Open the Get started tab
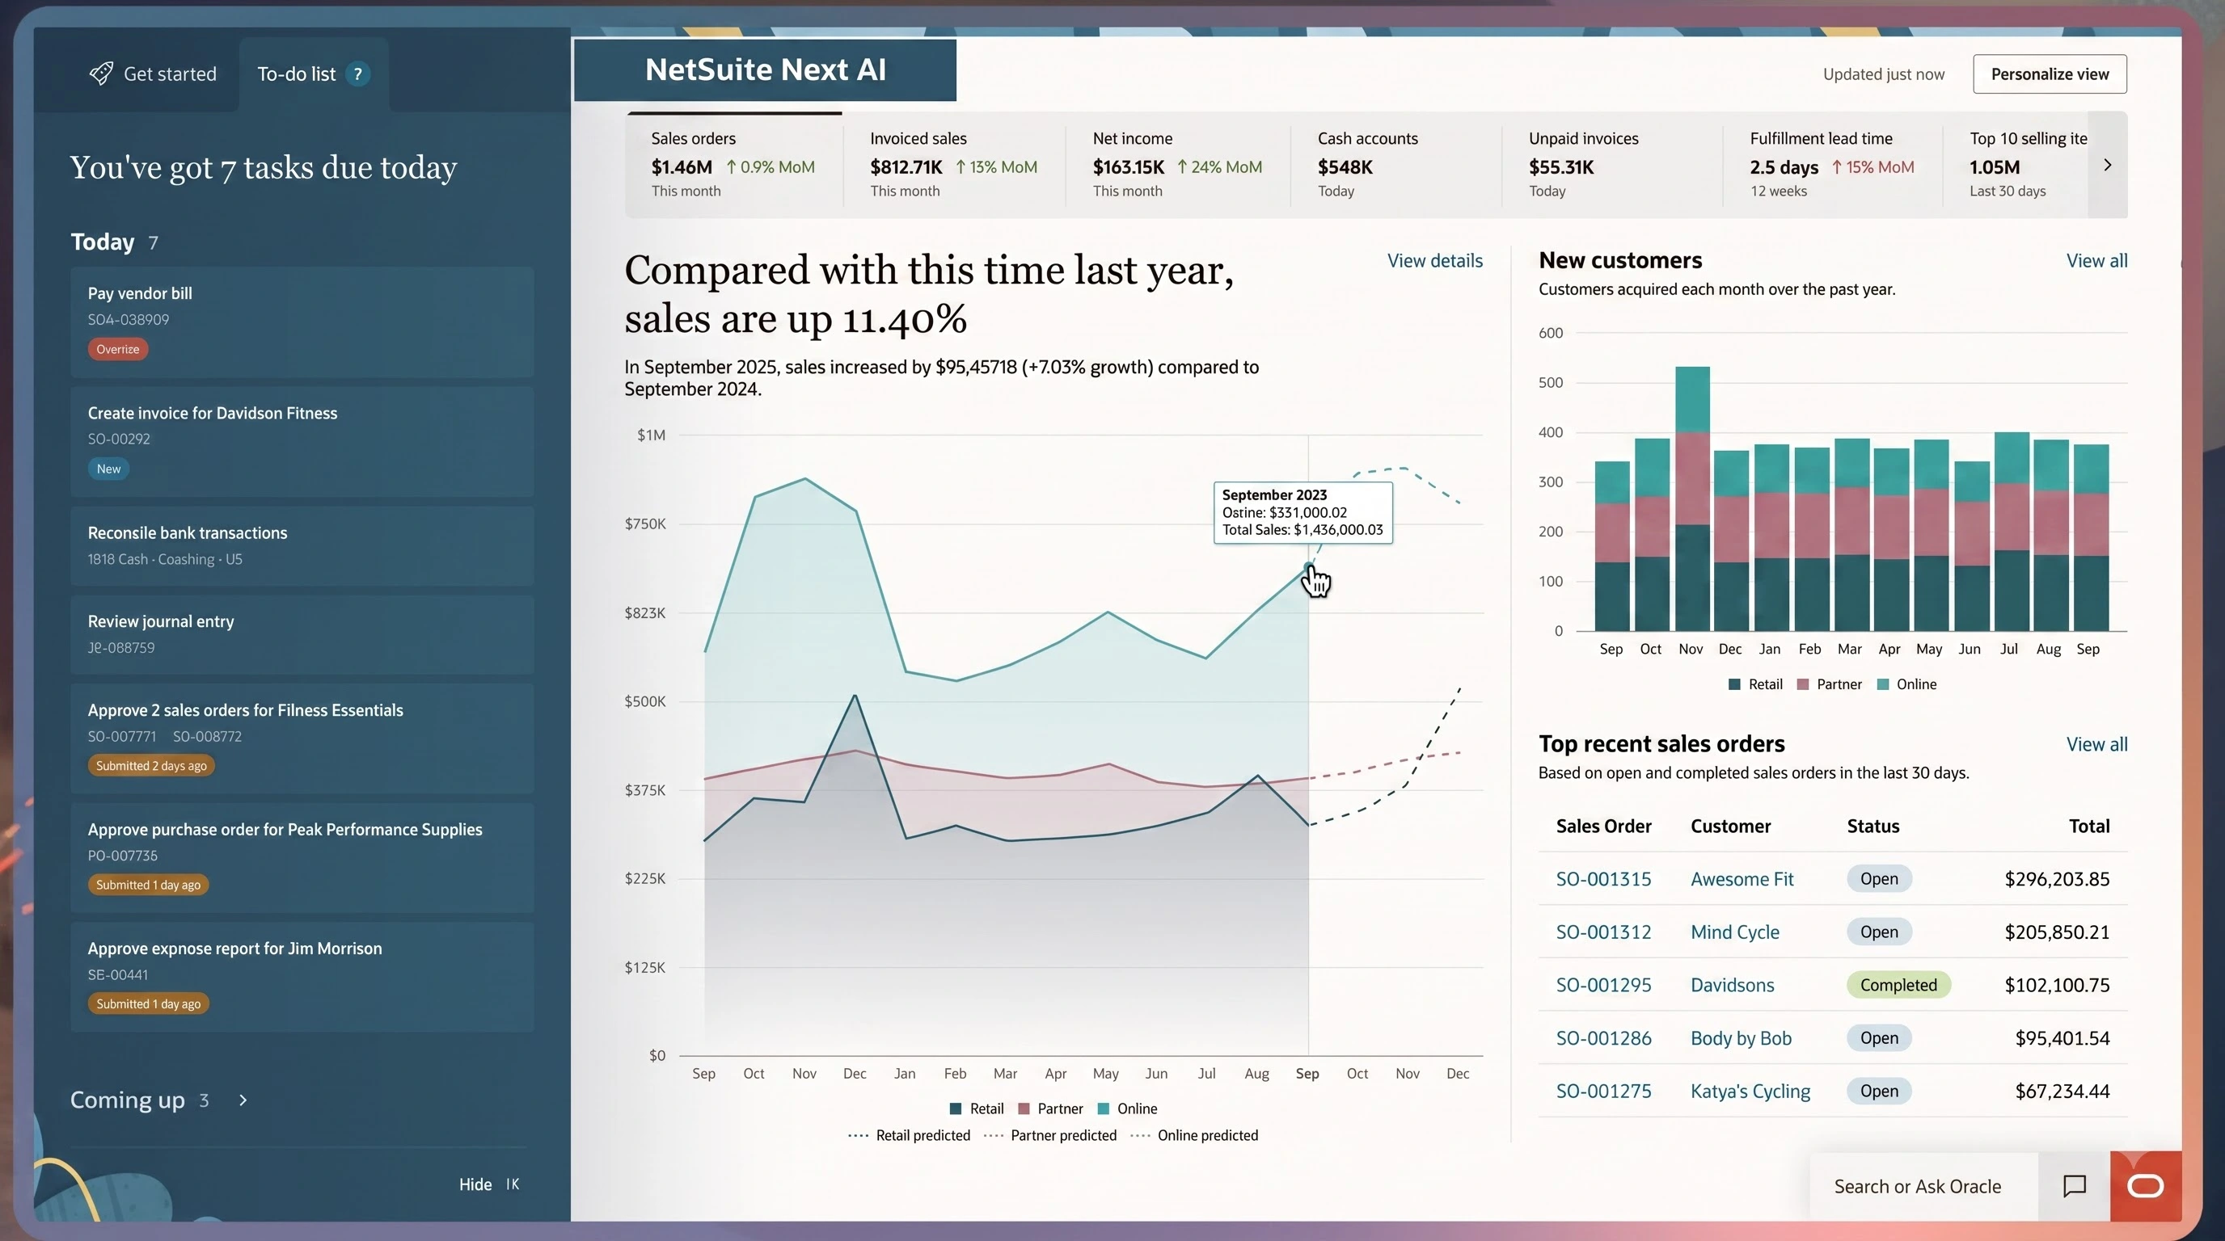The image size is (2225, 1241). point(153,74)
